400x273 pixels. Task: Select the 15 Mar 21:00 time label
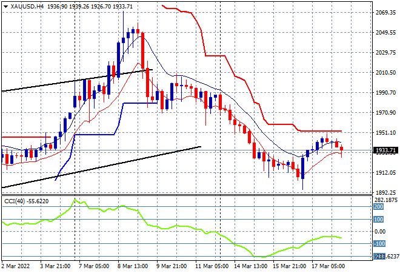tap(290, 266)
